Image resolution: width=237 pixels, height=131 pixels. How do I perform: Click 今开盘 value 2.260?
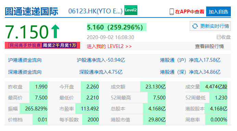[x=92, y=87]
